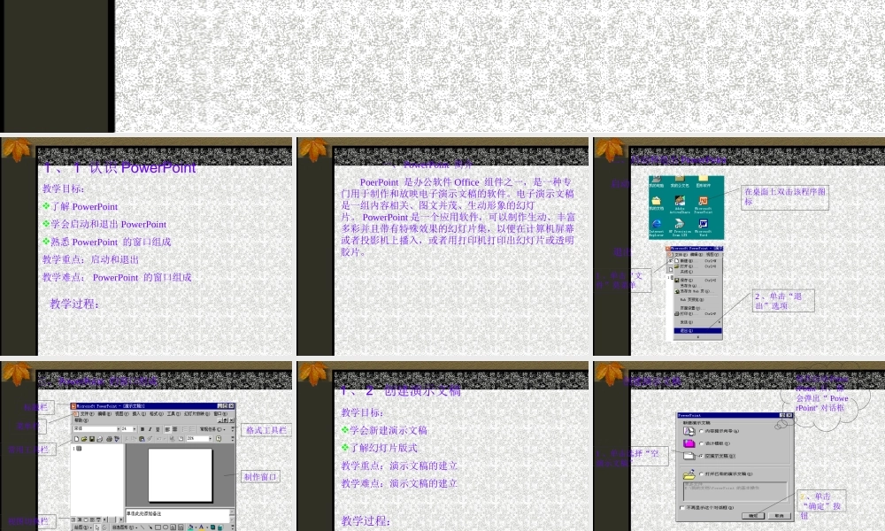This screenshot has height=531, width=885.
Task: Click the notes pane below the slide
Action: (177, 515)
